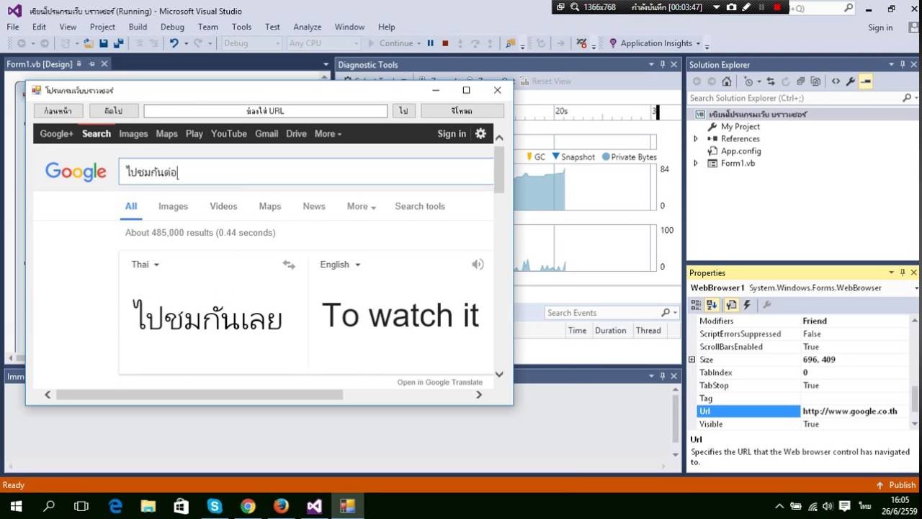Open the Debug menu
This screenshot has height=519, width=922.
tap(172, 27)
